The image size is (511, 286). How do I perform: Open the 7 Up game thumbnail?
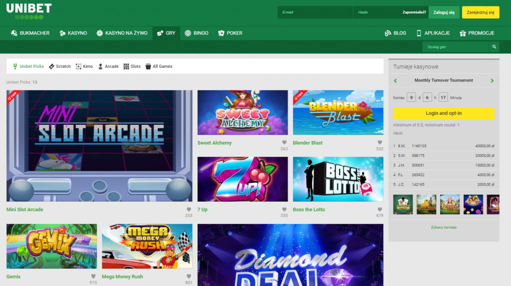point(243,179)
